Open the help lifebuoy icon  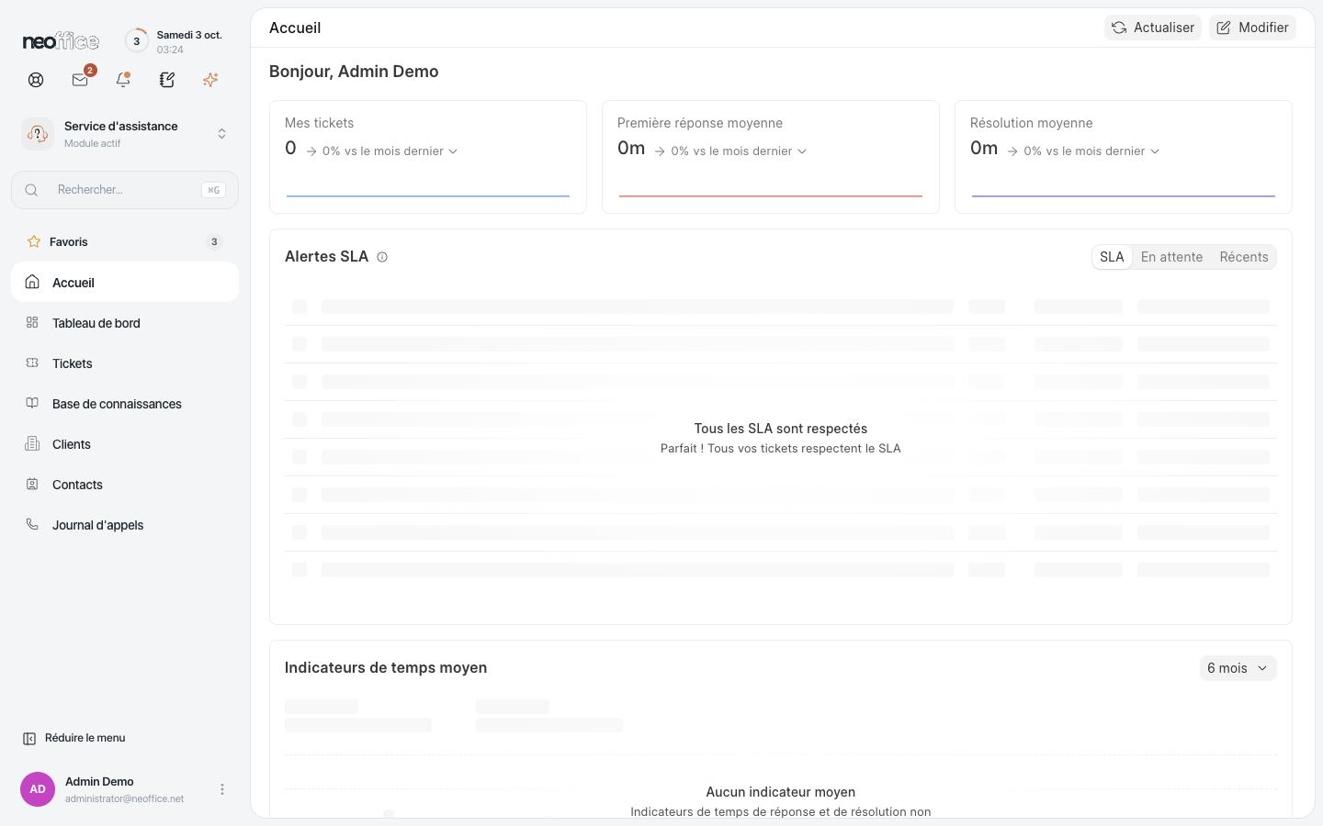[36, 80]
